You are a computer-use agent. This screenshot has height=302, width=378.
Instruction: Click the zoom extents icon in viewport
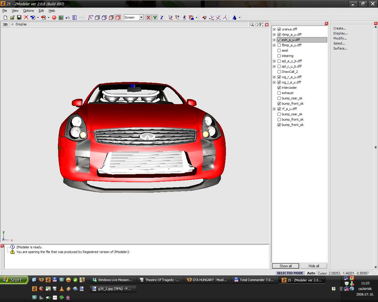[x=261, y=24]
